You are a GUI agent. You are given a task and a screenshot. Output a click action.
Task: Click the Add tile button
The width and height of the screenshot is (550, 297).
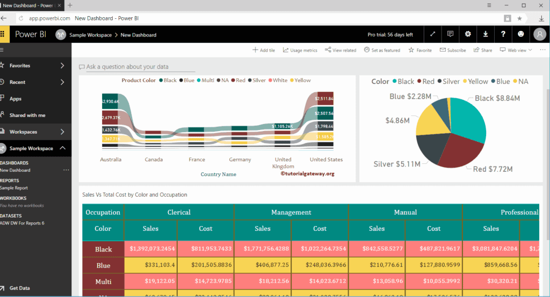coord(264,50)
